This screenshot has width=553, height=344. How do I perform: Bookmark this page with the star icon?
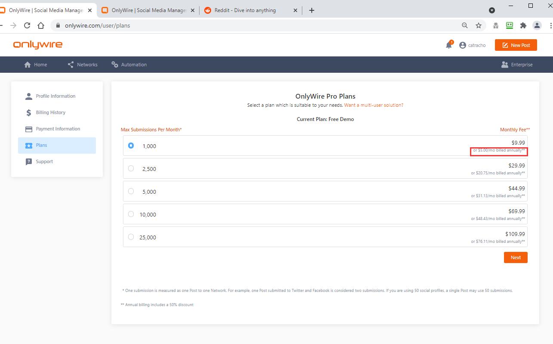[479, 25]
